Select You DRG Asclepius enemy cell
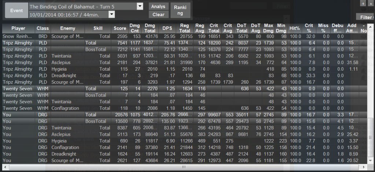The image size is (375, 172). coord(61,134)
